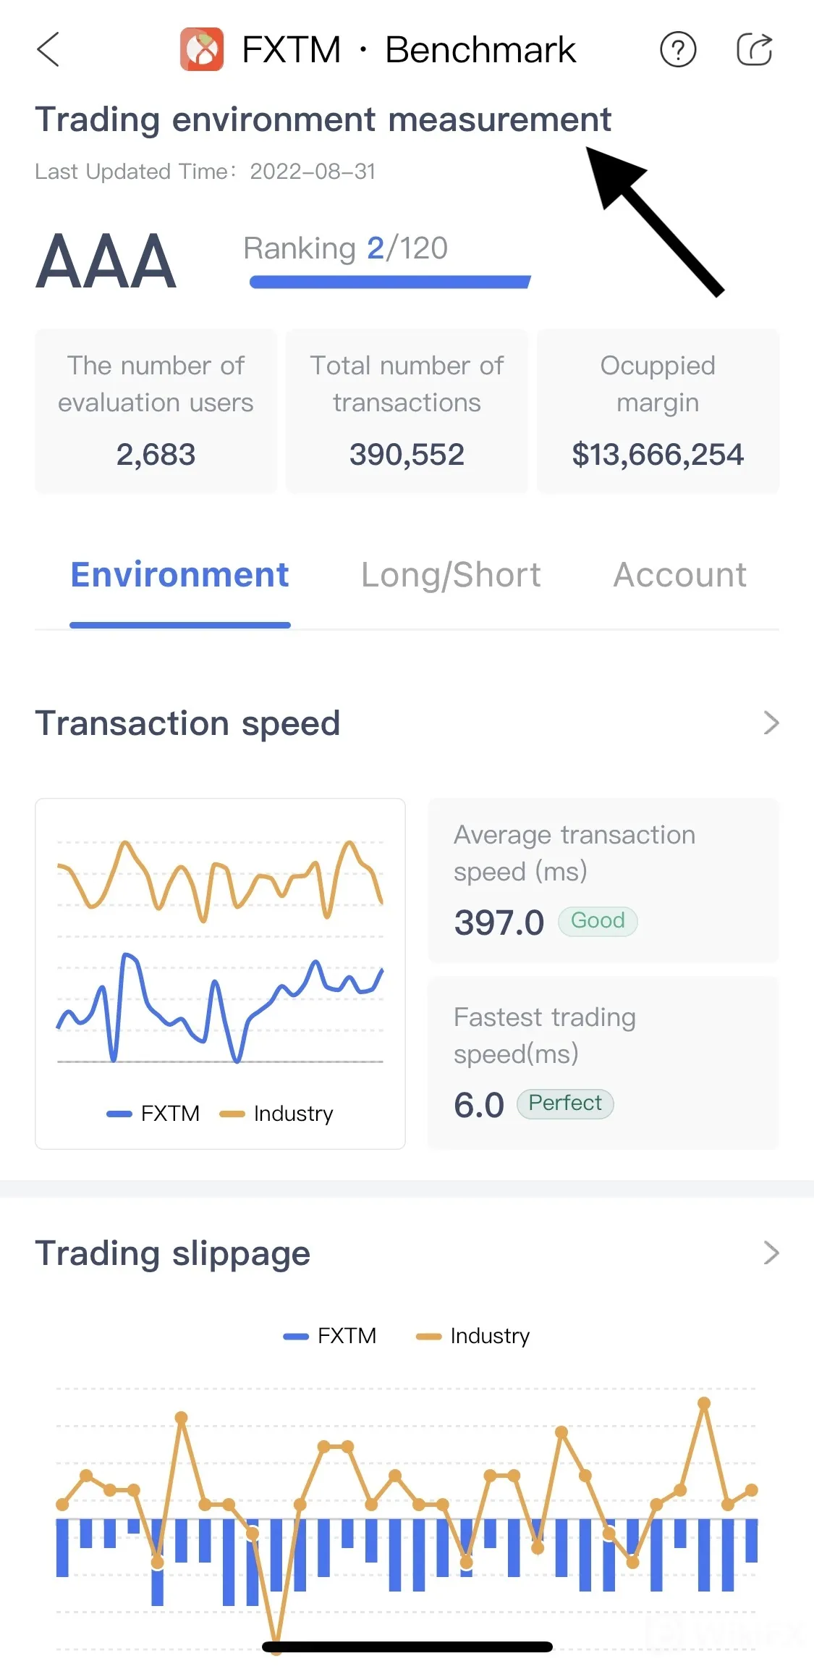Open the Ocuppied margin card
This screenshot has width=814, height=1669.
[x=658, y=411]
